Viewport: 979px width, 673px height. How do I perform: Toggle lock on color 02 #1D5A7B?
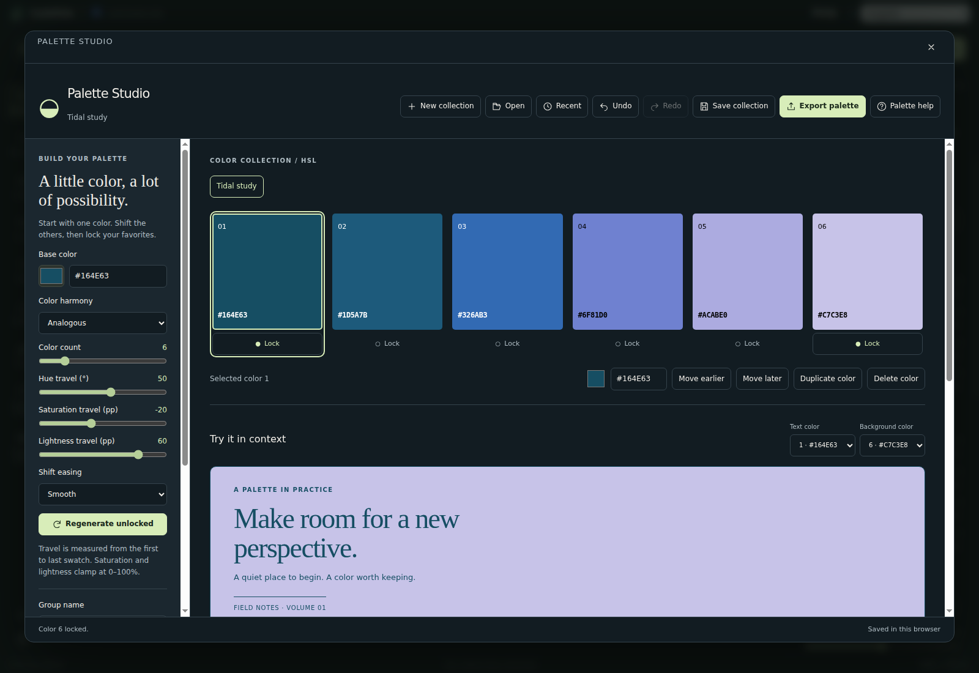(x=387, y=344)
